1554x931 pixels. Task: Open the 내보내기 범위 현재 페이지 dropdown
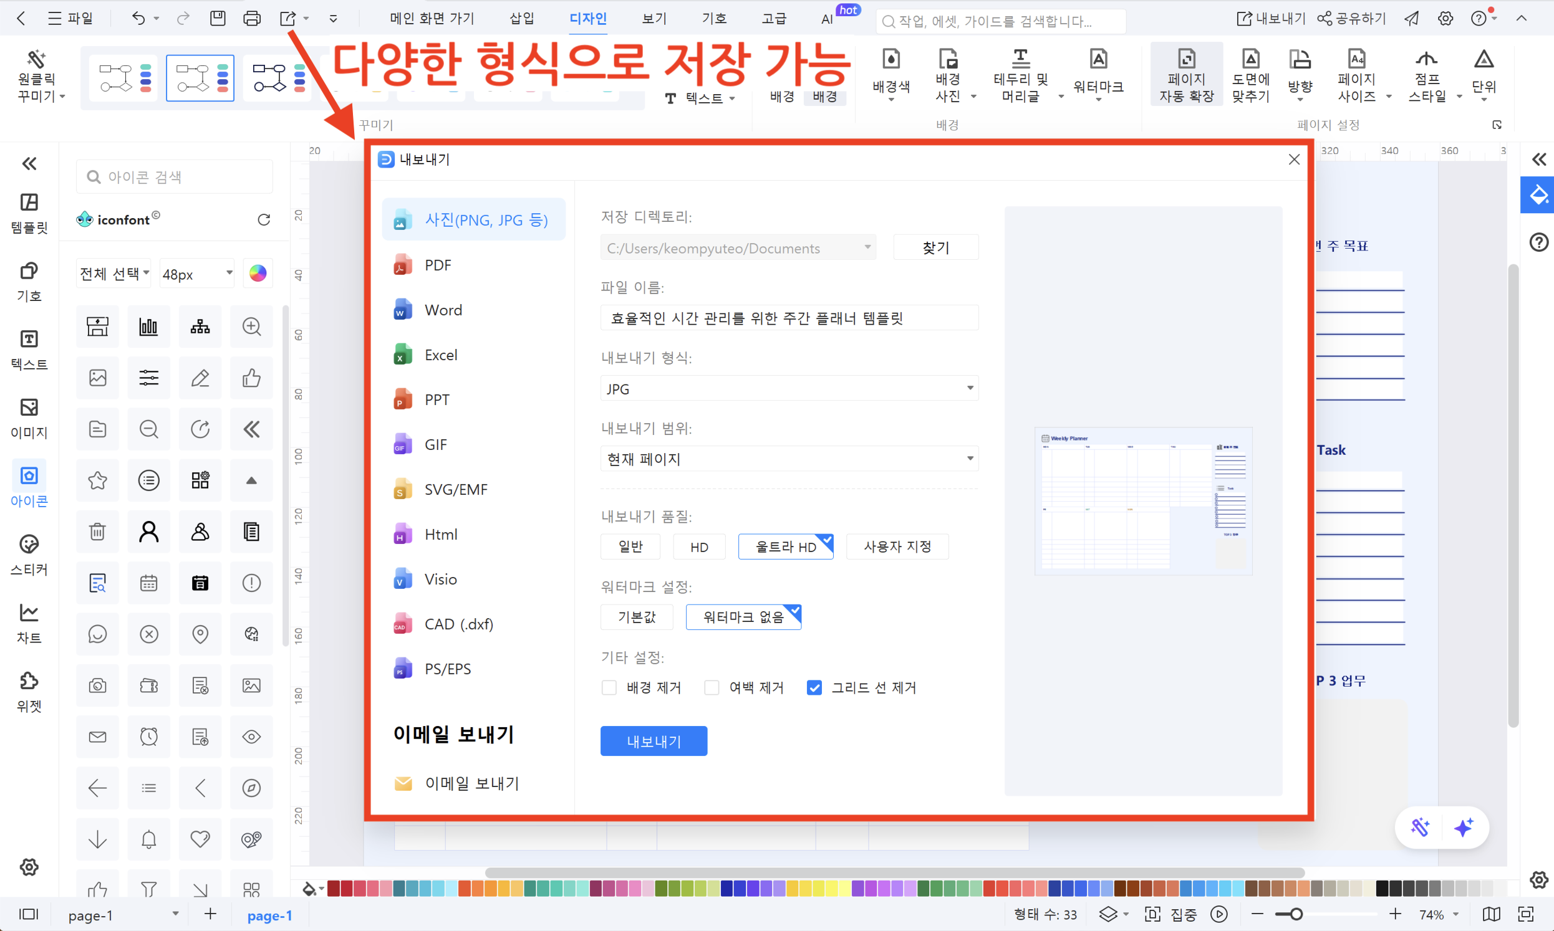[x=789, y=459]
